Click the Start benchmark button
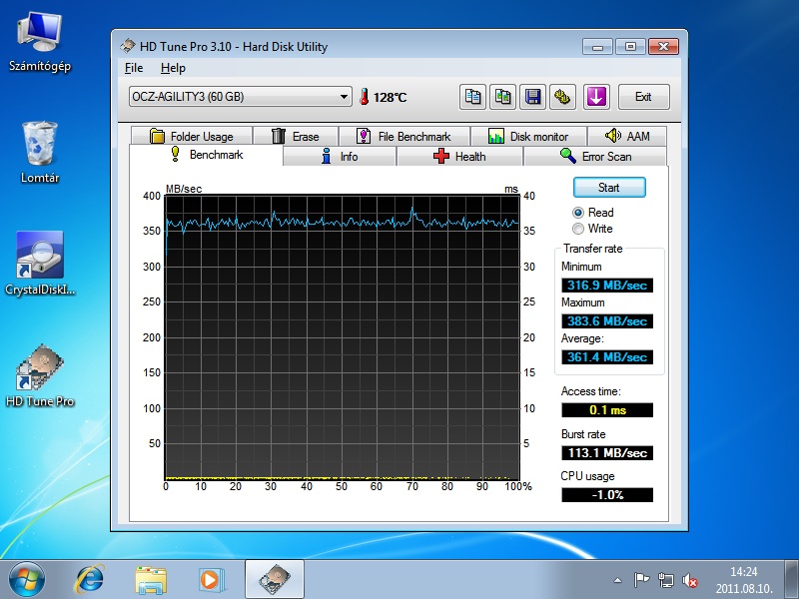 (609, 188)
